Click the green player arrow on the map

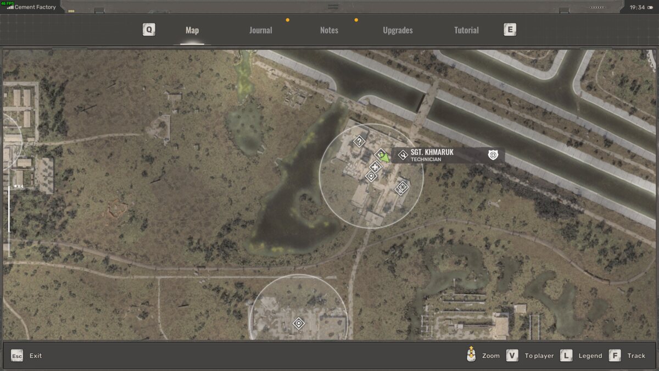[384, 158]
